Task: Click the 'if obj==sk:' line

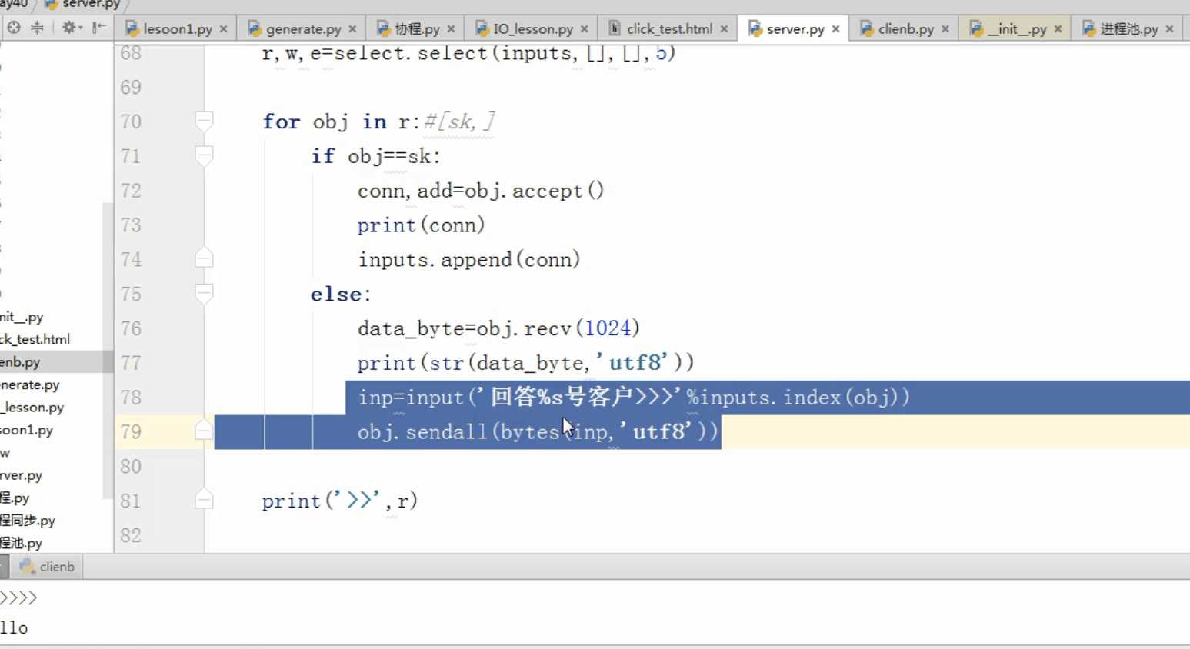Action: point(375,156)
